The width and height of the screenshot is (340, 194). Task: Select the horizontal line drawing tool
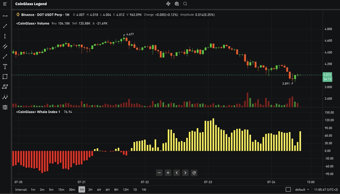(x=5, y=16)
